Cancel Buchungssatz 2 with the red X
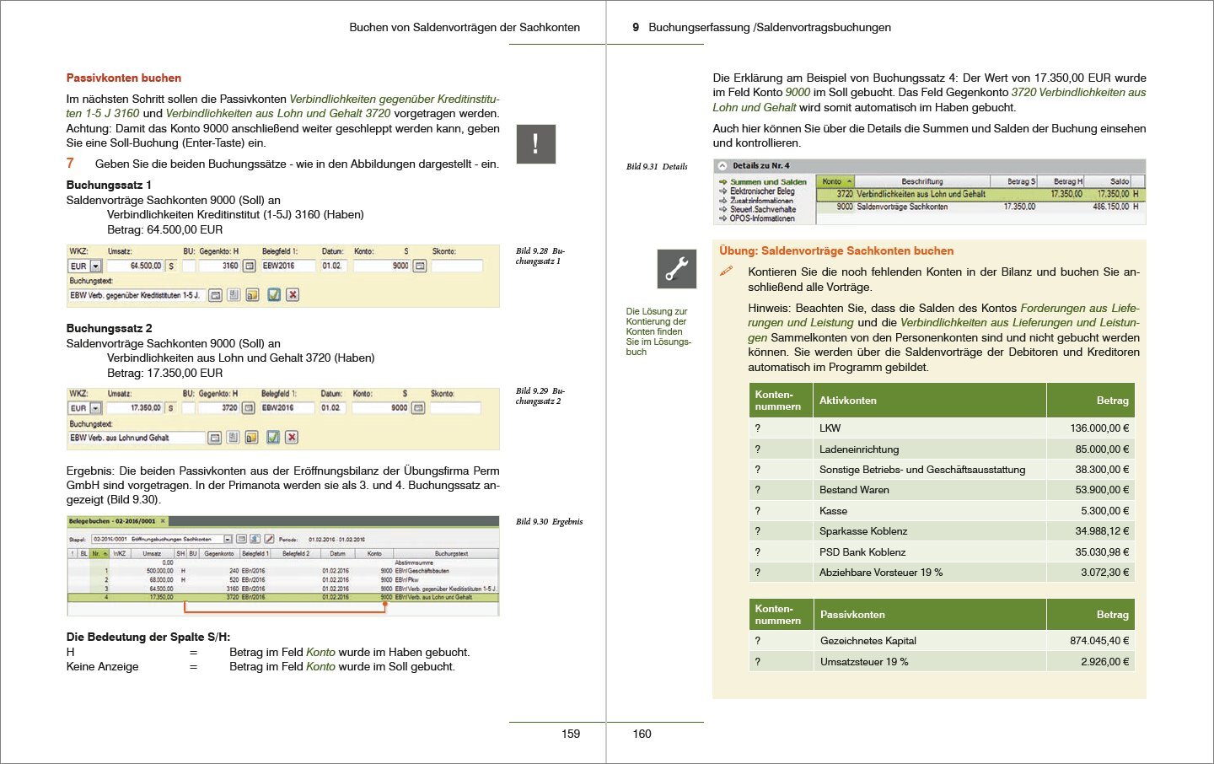This screenshot has width=1214, height=764. click(292, 438)
